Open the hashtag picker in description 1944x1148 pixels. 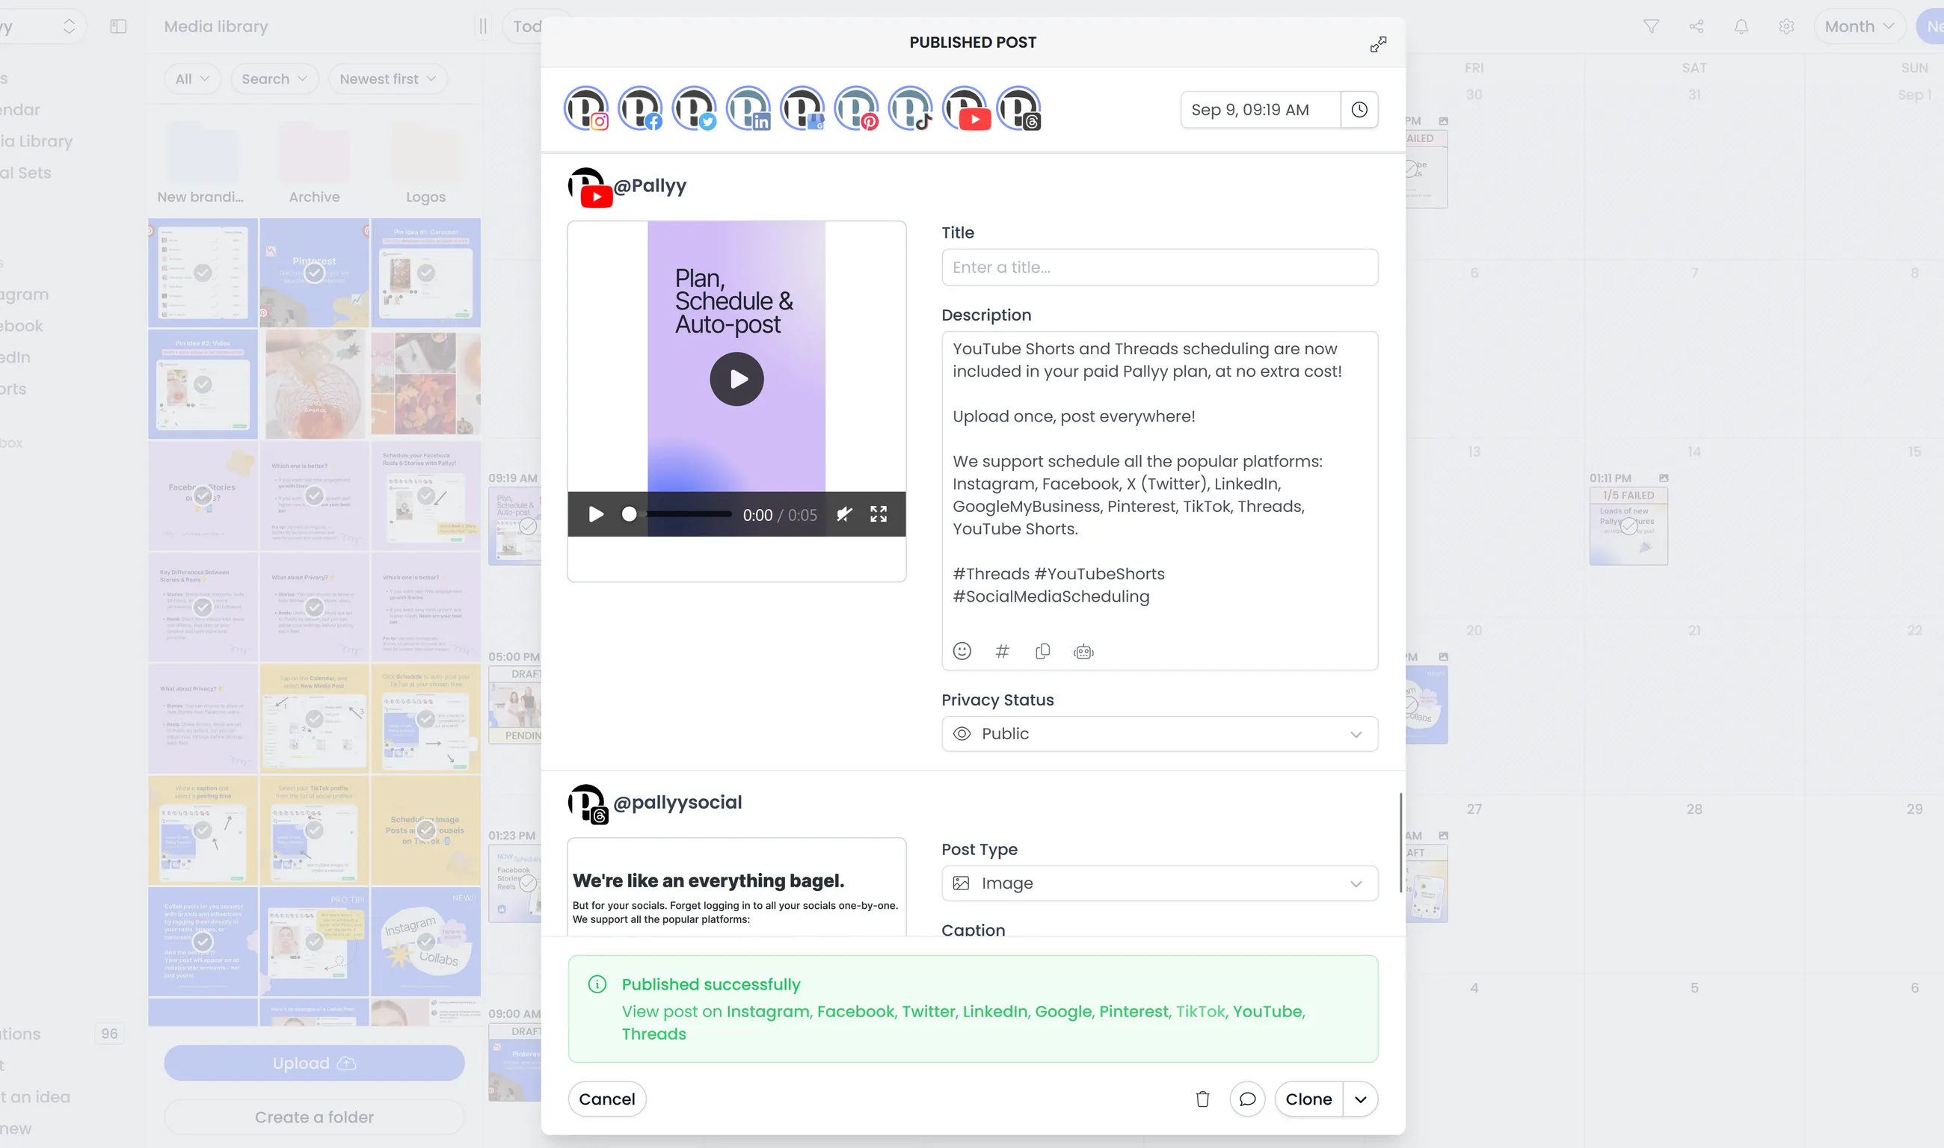click(1002, 652)
